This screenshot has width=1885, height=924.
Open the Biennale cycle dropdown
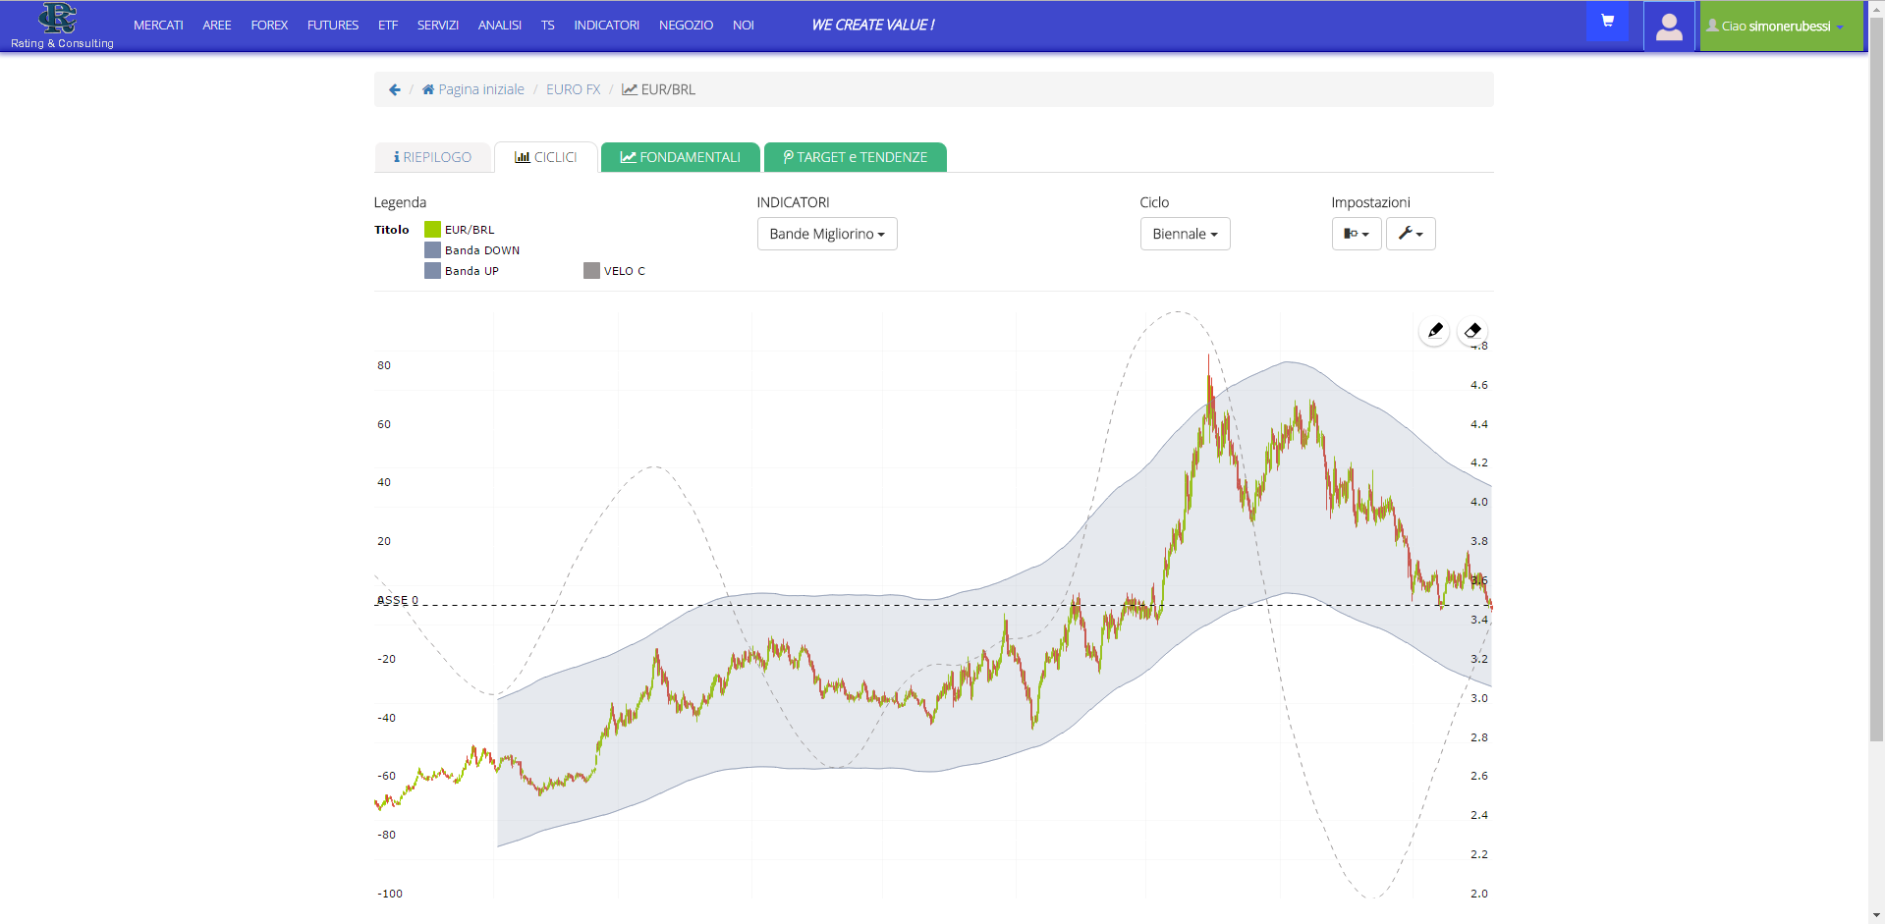pos(1185,234)
